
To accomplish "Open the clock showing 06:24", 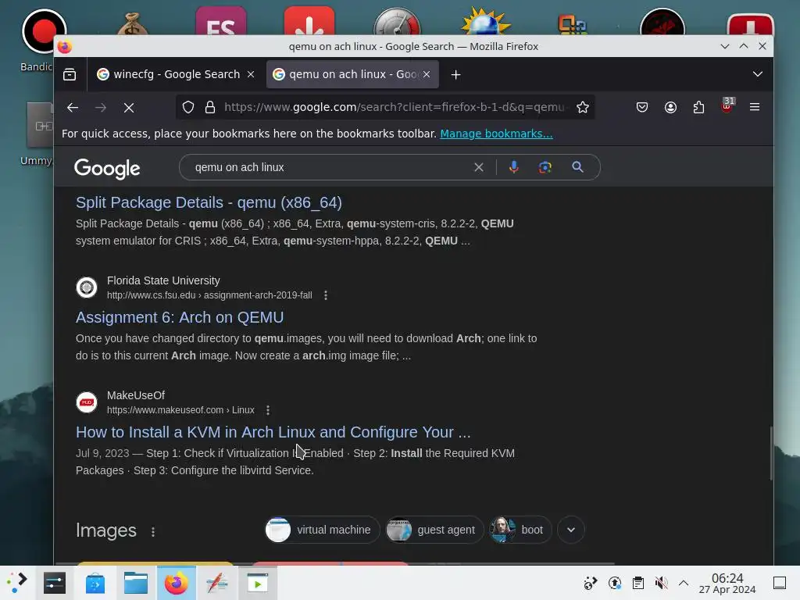I will (727, 583).
